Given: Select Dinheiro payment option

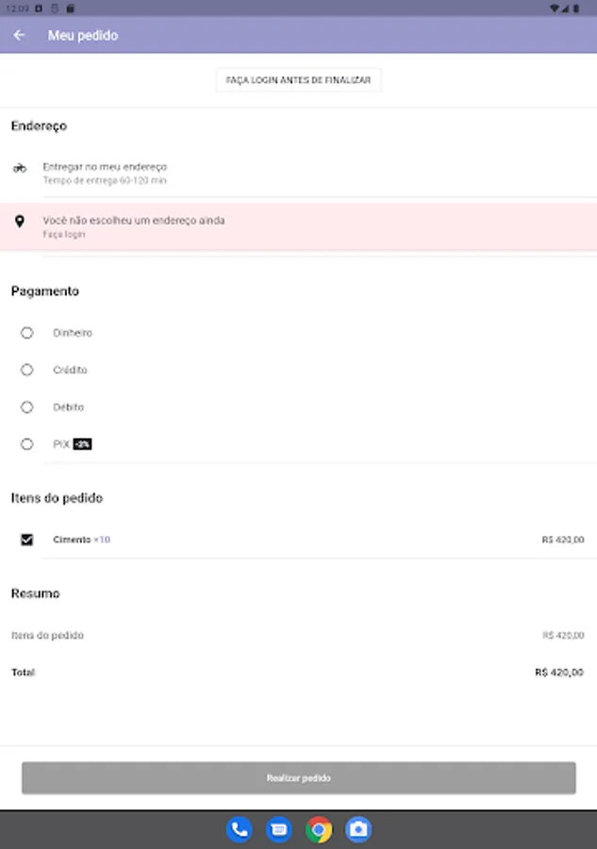Looking at the screenshot, I should click(x=27, y=333).
